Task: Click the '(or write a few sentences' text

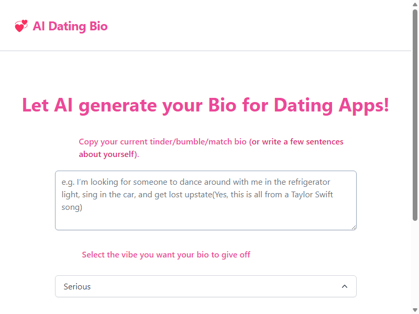Action: click(296, 141)
